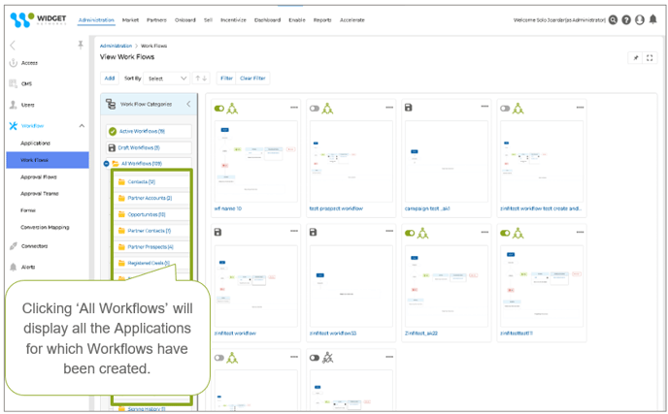Click the fullscreen expand icon at top right
The width and height of the screenshot is (668, 414).
point(651,57)
